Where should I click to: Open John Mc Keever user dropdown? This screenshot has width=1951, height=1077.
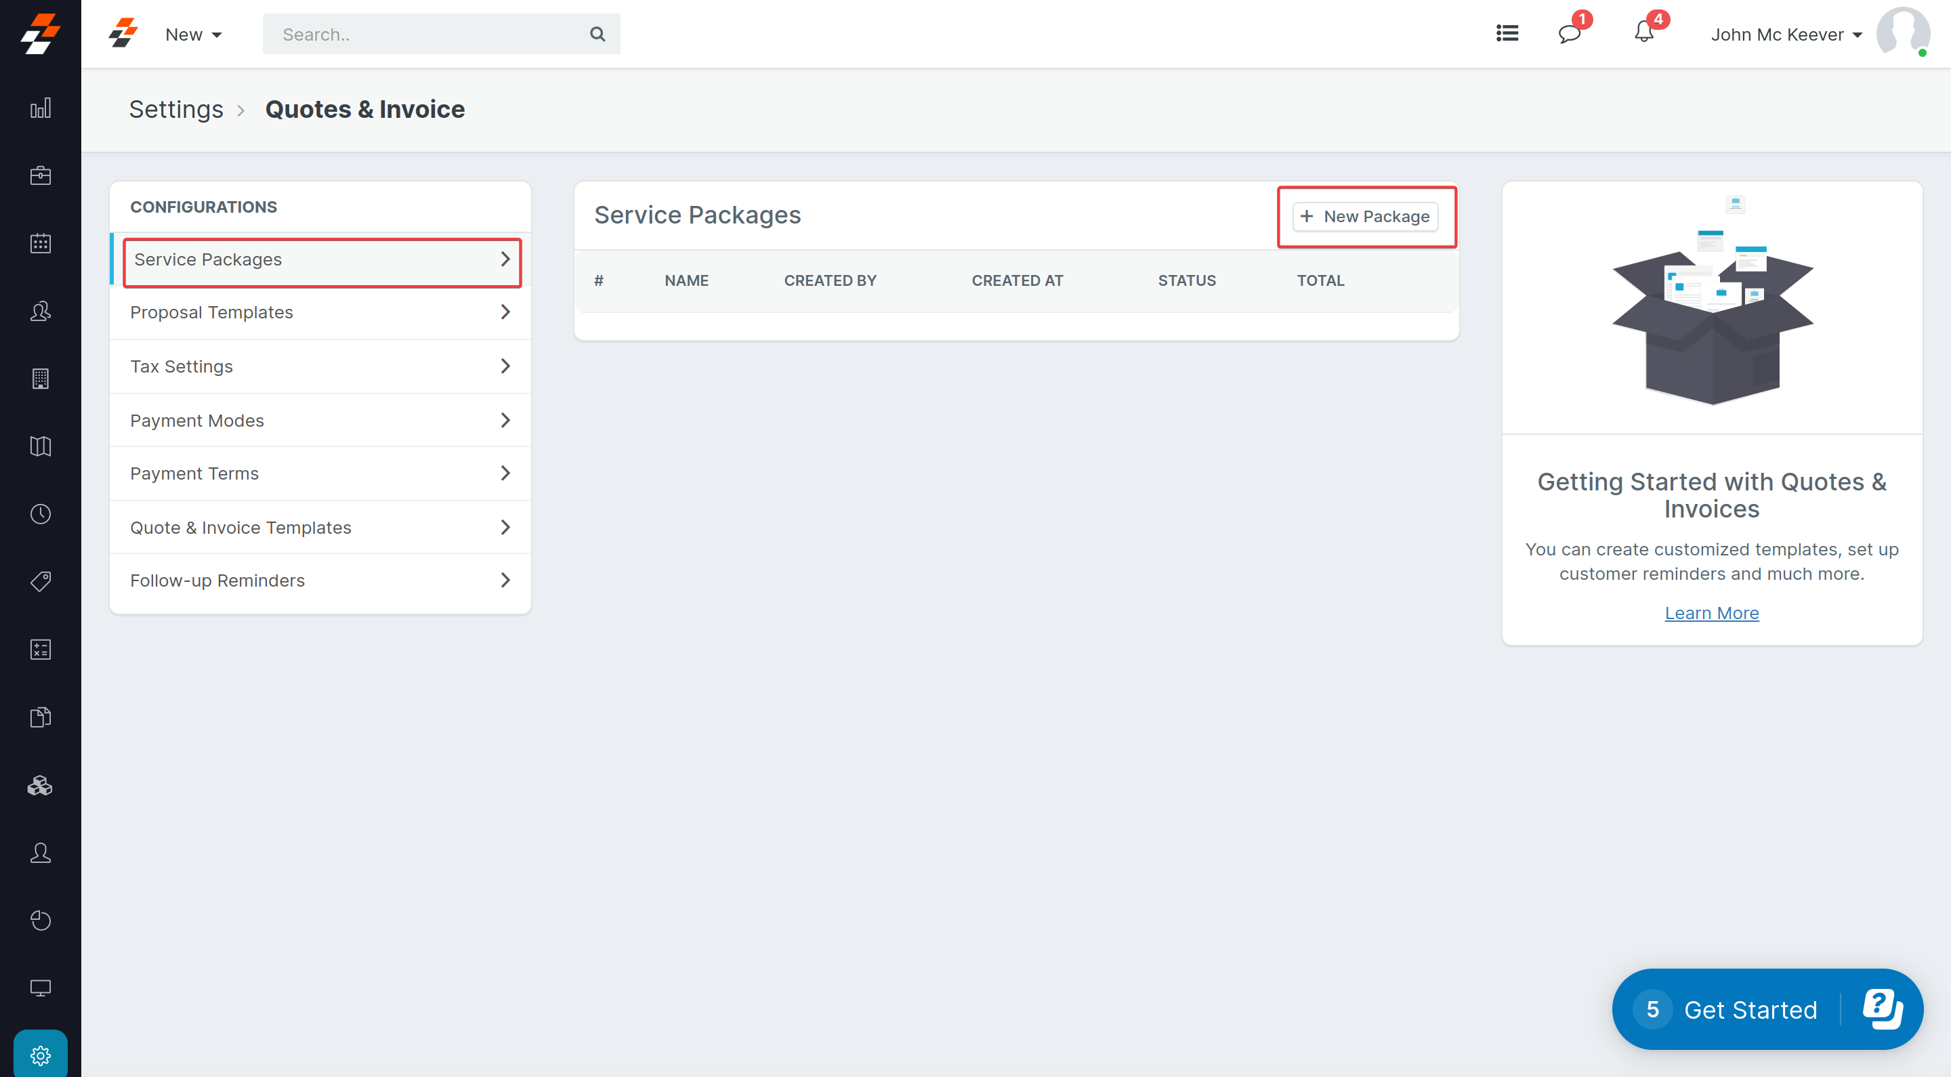[x=1785, y=35]
